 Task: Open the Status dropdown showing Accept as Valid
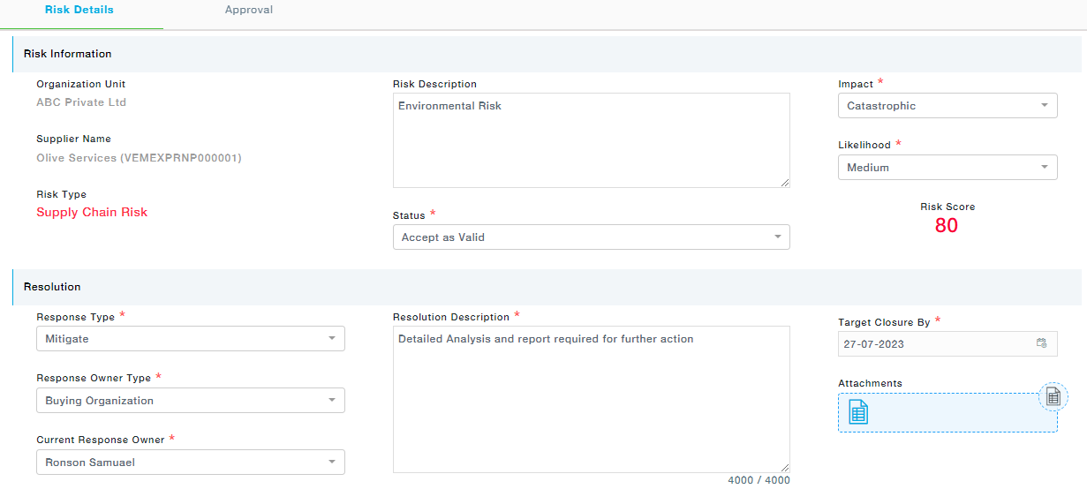click(591, 237)
